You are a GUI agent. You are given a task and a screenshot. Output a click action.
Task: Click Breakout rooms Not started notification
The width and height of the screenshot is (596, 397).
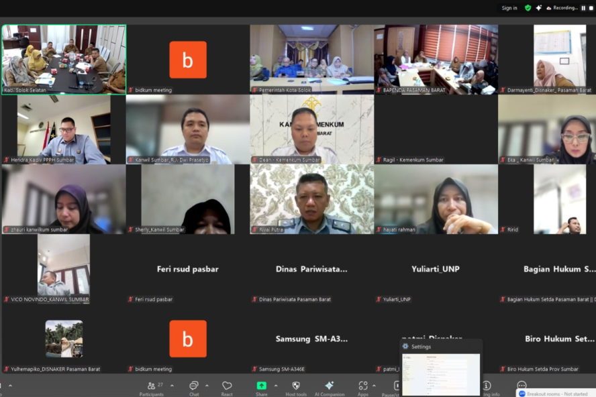(556, 394)
